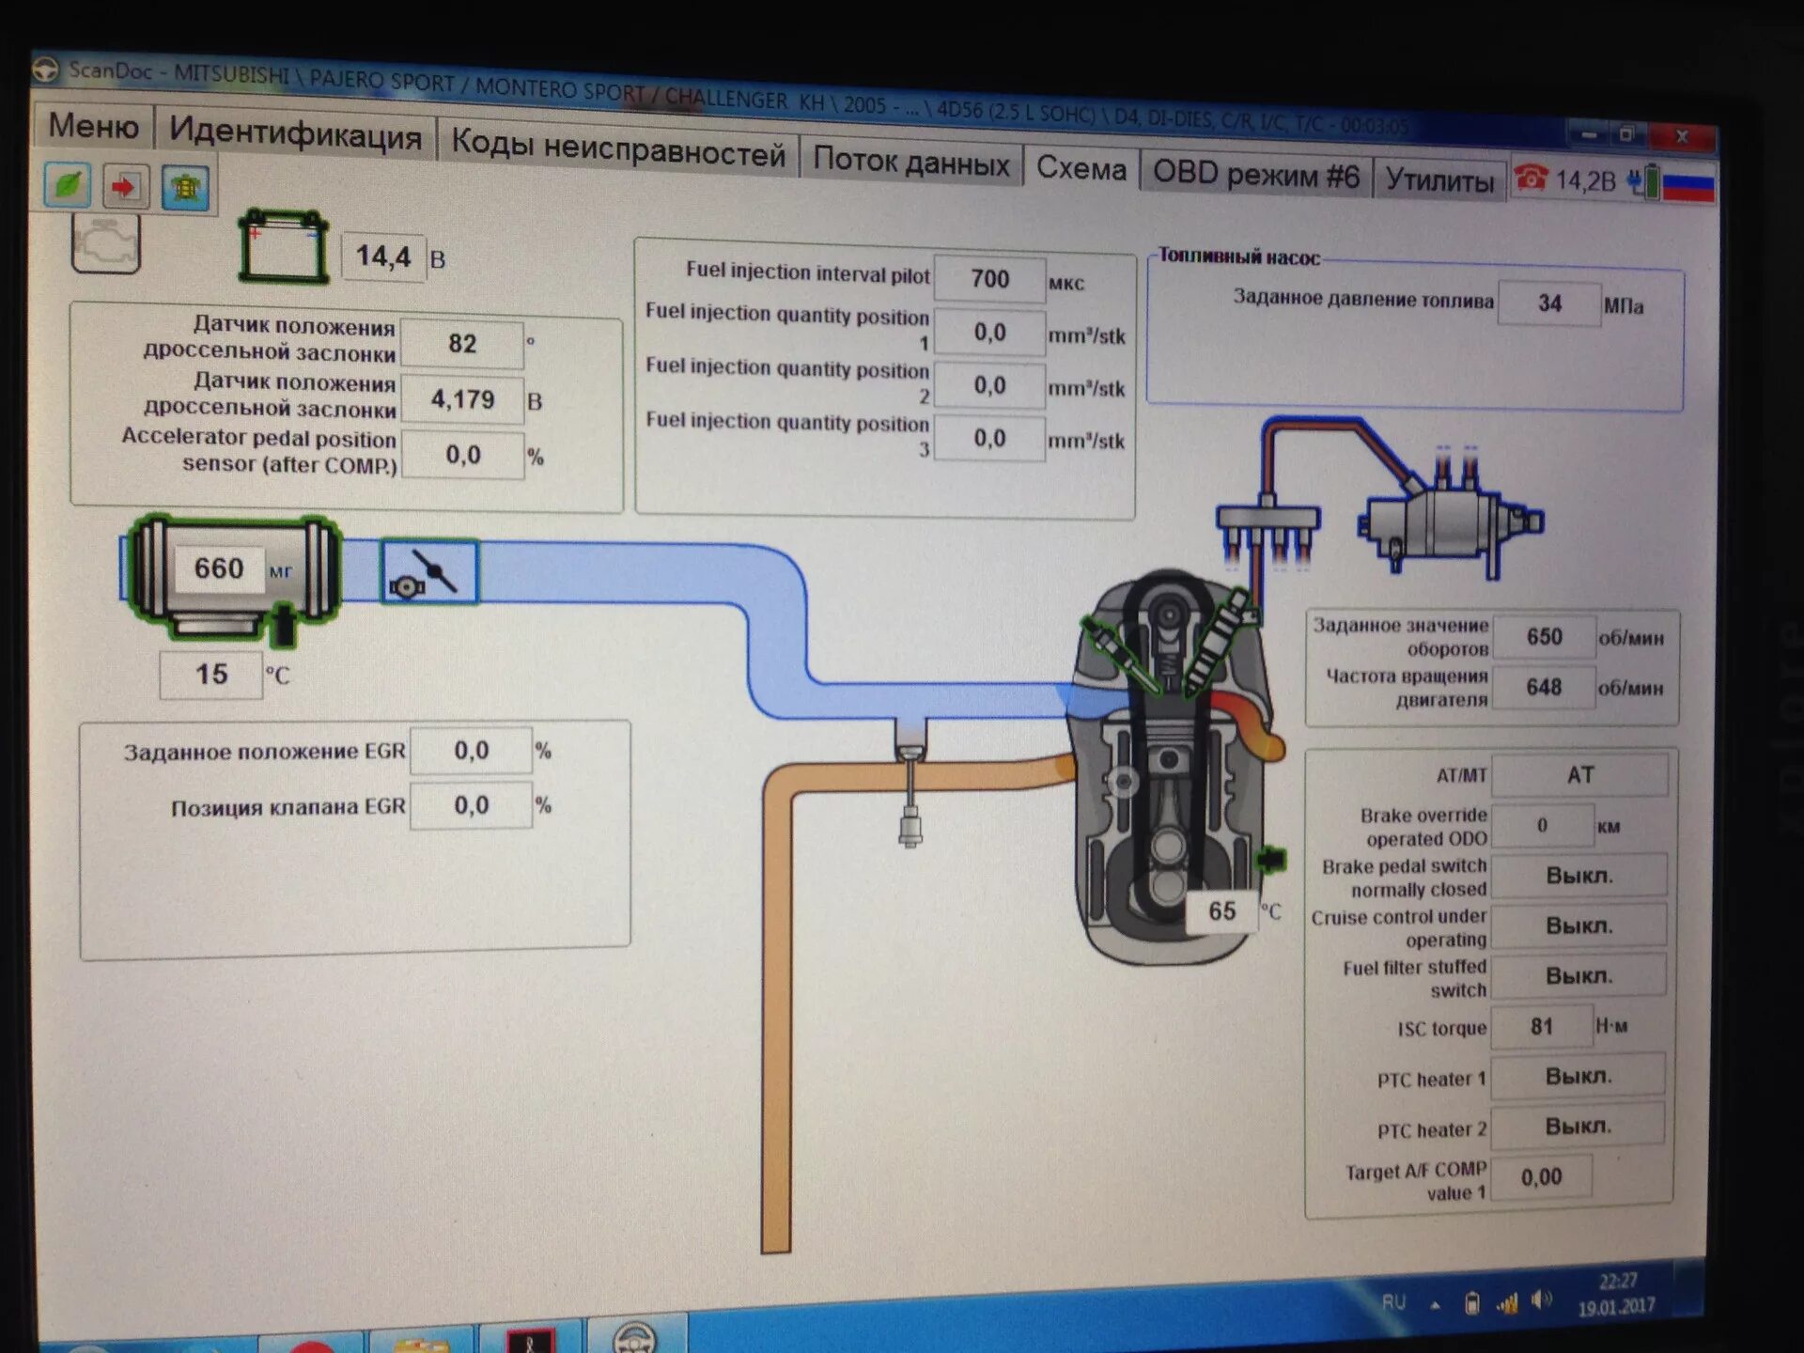1804x1353 pixels.
Task: Click the engine speed 648 value field
Action: tap(1543, 687)
